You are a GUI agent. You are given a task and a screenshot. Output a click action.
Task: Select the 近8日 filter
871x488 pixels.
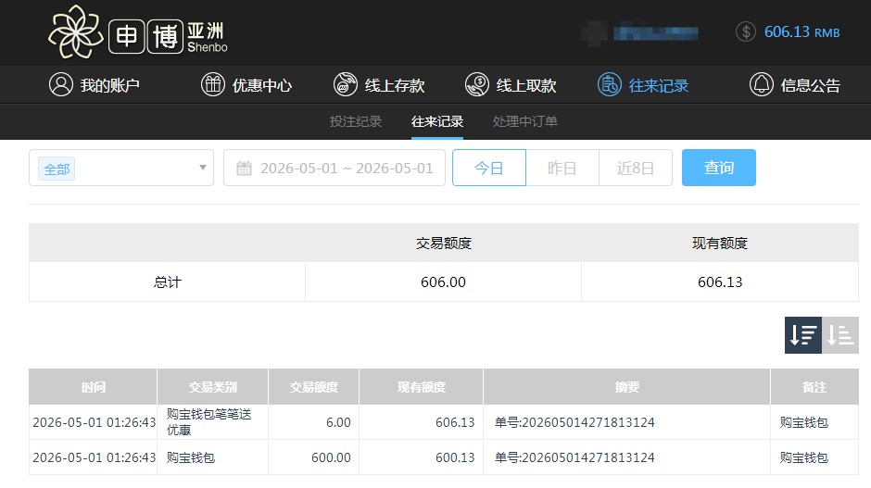click(636, 168)
